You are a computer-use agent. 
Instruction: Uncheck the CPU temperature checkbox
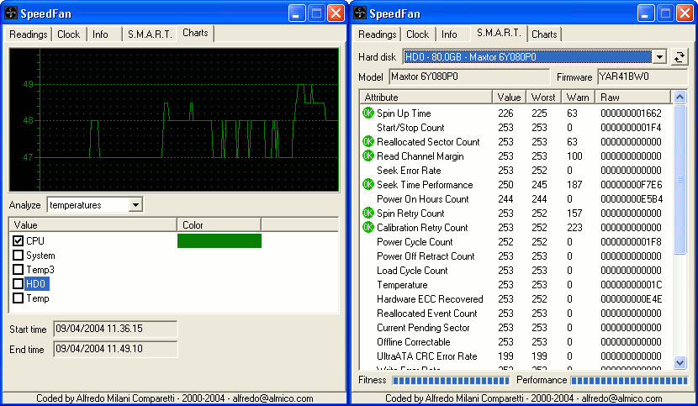tap(19, 241)
